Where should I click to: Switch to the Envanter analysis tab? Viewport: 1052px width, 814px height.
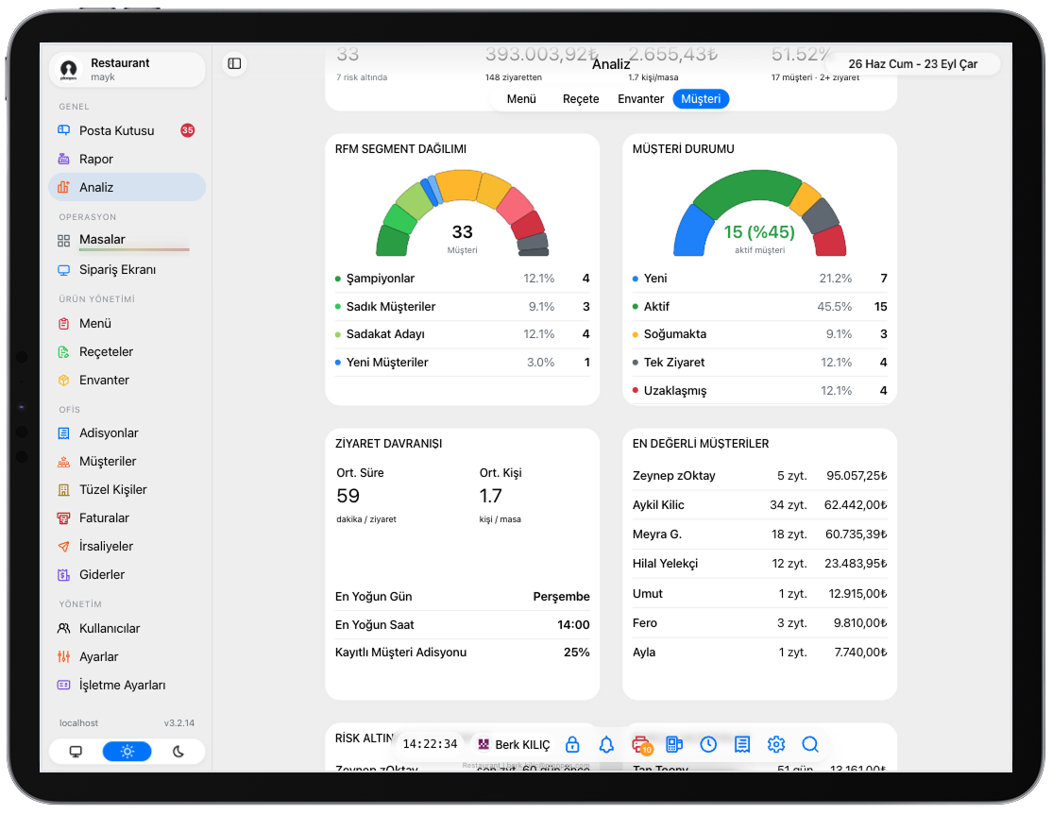pos(640,98)
